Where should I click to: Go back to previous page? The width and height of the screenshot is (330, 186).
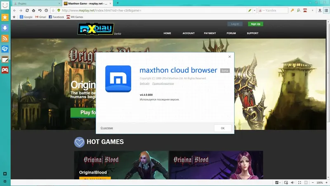pos(14,10)
